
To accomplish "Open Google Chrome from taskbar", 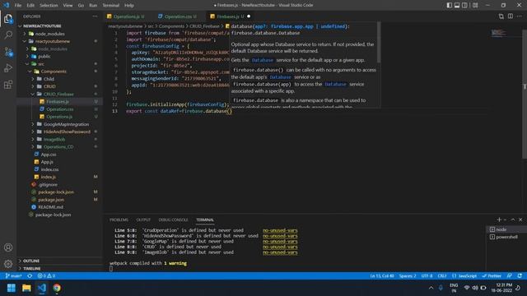I will coord(57,288).
